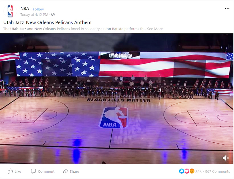Select the angry face reaction emoji
Viewport: 234px width, 179px height.
pos(192,171)
